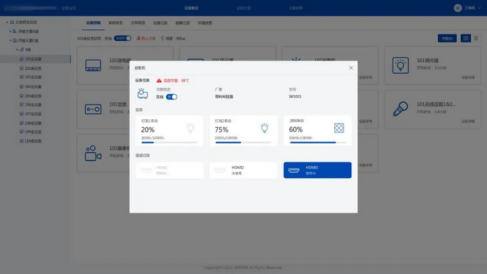
Task: Click the user avatar W icon
Action: click(x=458, y=8)
